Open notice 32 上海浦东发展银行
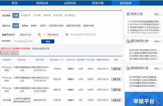Viewport: 163px width, 106px height. coord(144,53)
